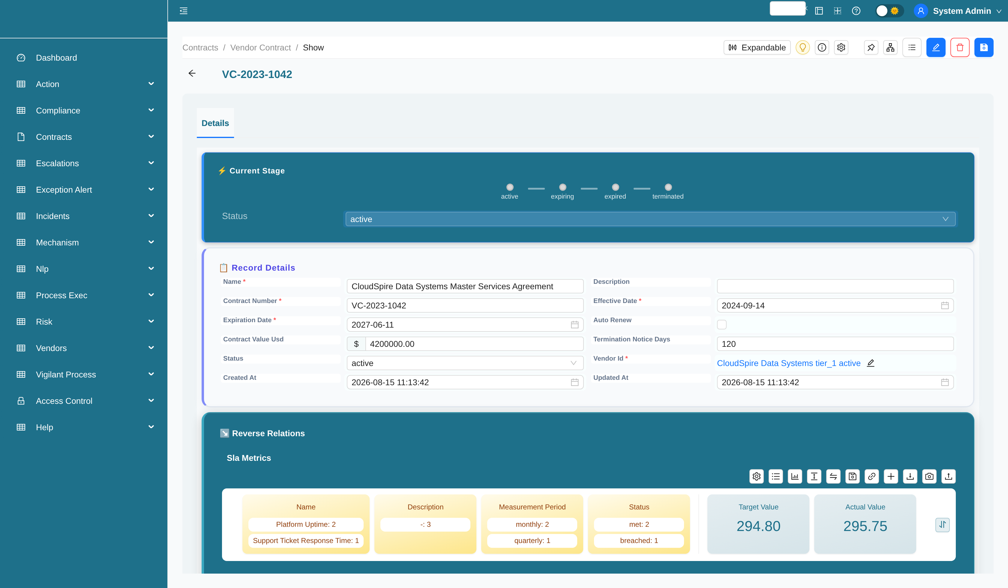This screenshot has height=588, width=1008.
Task: Filter by 'quarterly: 1' period chip
Action: click(x=532, y=540)
